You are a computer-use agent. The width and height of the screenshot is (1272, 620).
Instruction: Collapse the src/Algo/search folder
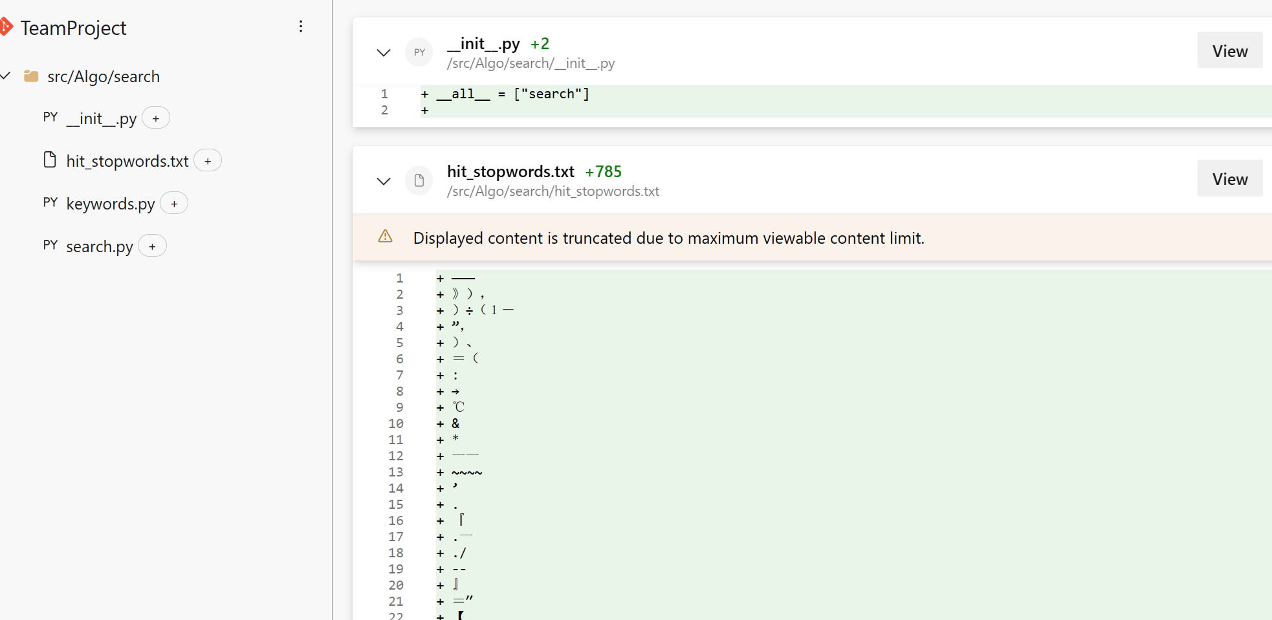pyautogui.click(x=6, y=76)
